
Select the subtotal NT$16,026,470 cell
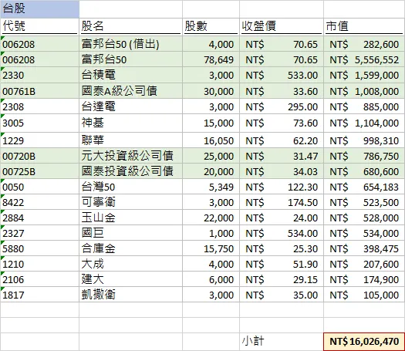pyautogui.click(x=364, y=342)
